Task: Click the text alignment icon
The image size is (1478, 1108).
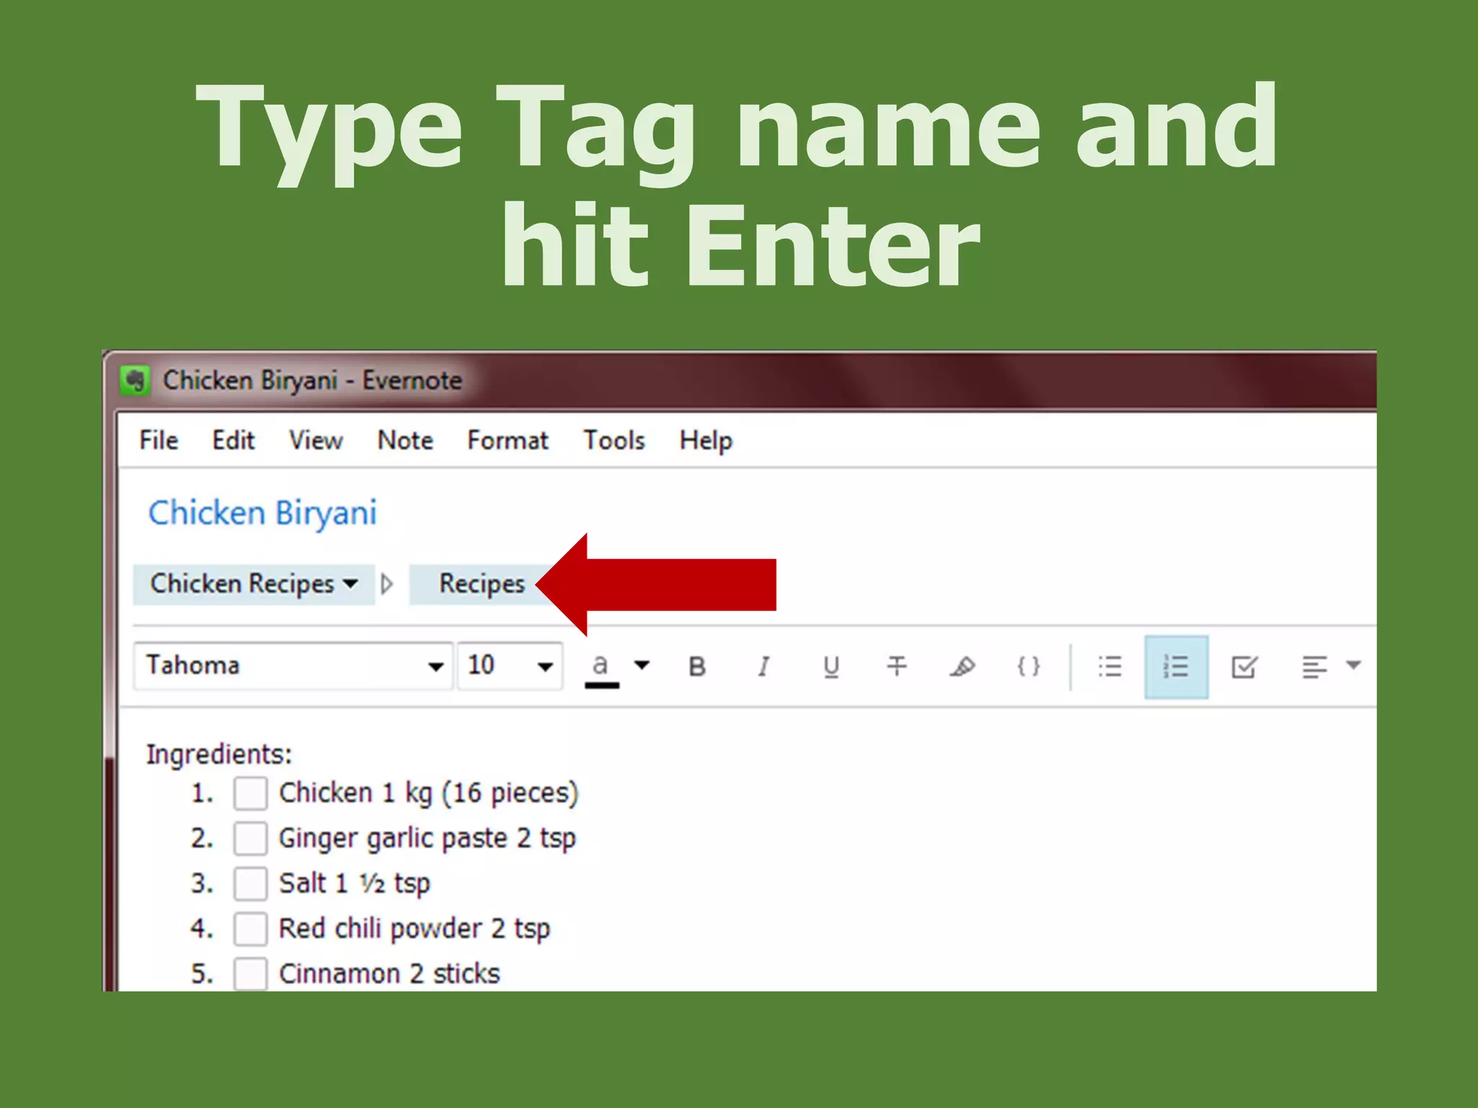Action: [1314, 667]
